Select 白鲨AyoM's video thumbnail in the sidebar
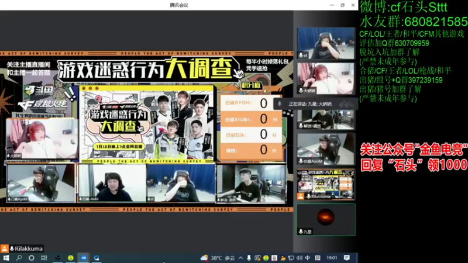 tap(326, 149)
